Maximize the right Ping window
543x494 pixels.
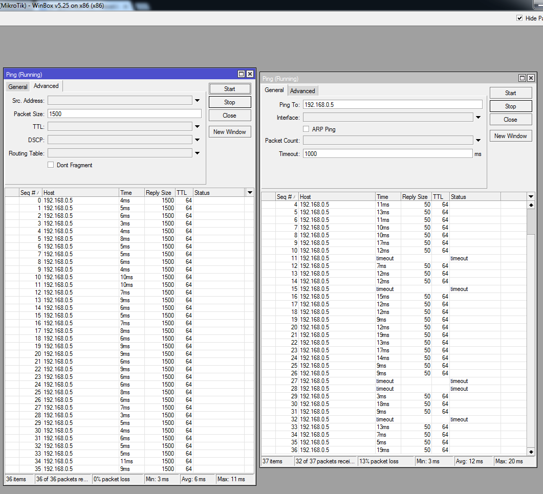coord(523,78)
